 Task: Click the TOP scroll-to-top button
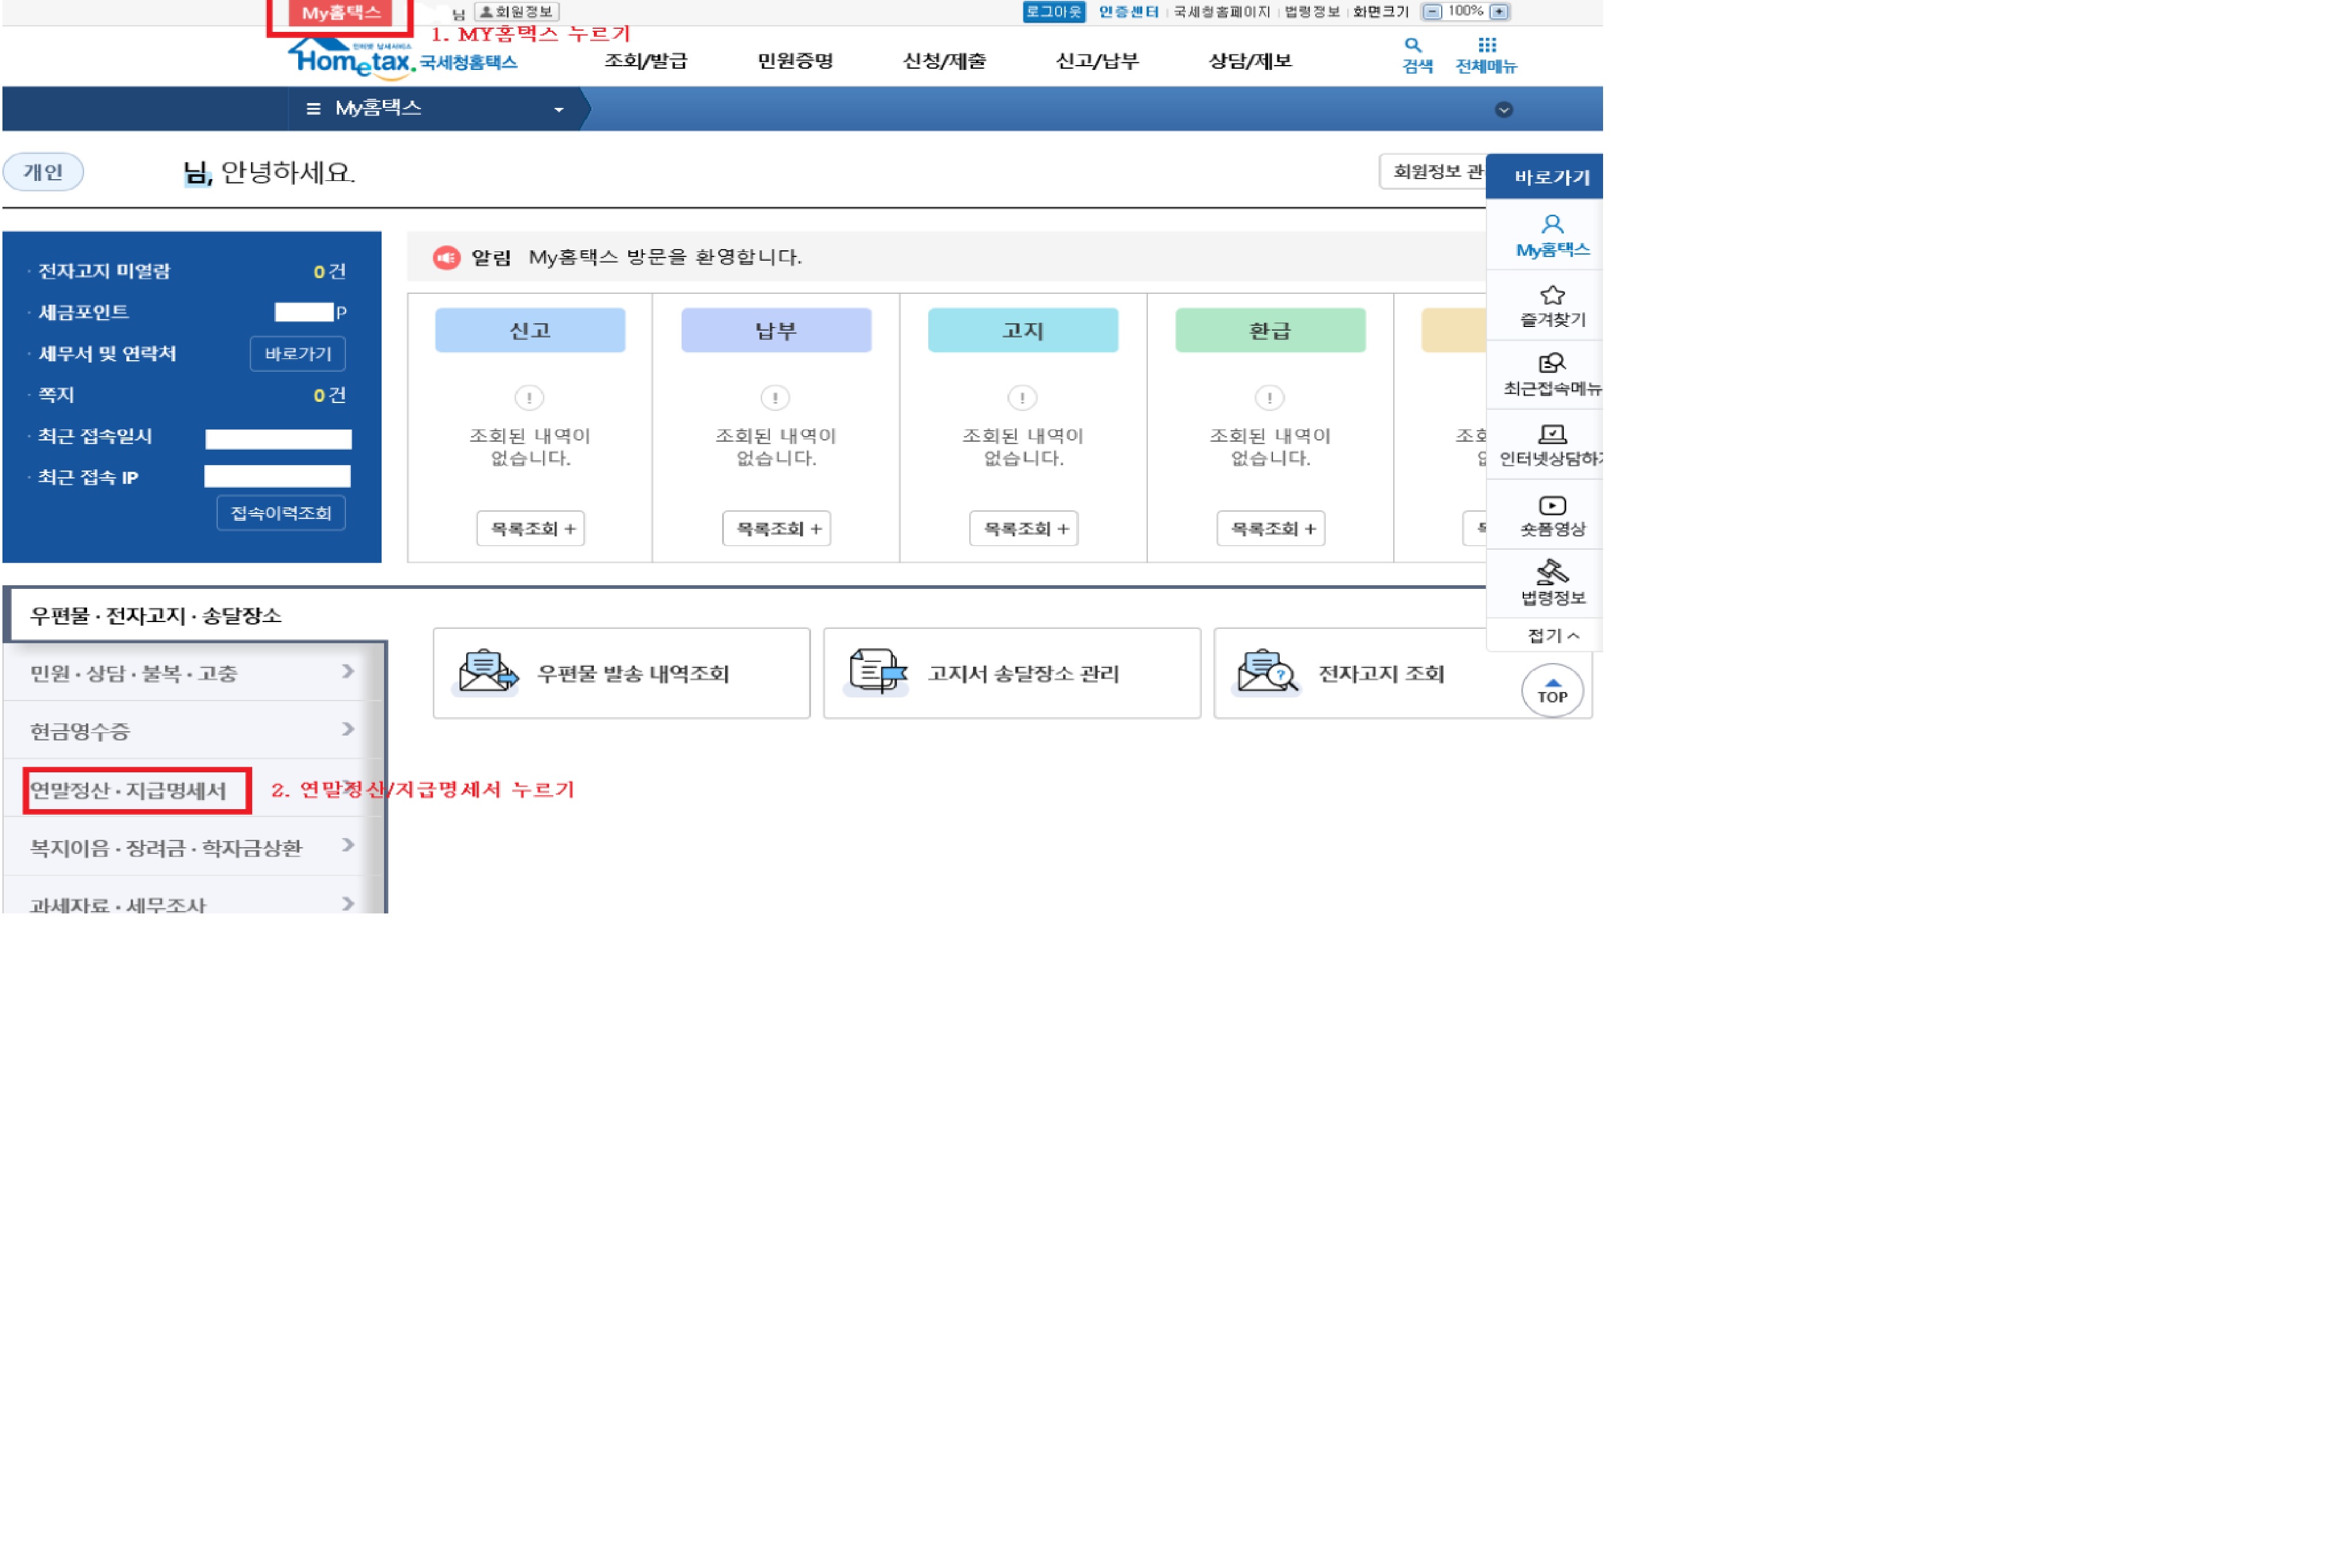pyautogui.click(x=1551, y=690)
